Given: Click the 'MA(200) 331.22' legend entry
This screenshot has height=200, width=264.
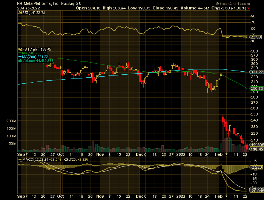Looking at the screenshot, I should [x=35, y=57].
